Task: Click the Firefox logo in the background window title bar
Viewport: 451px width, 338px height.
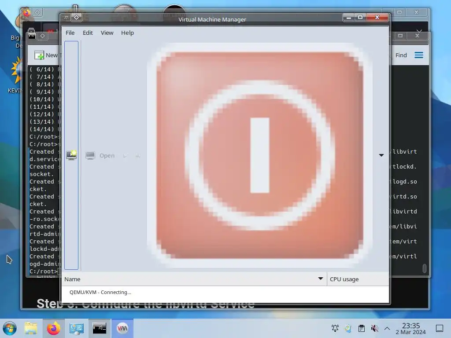Action: click(27, 13)
